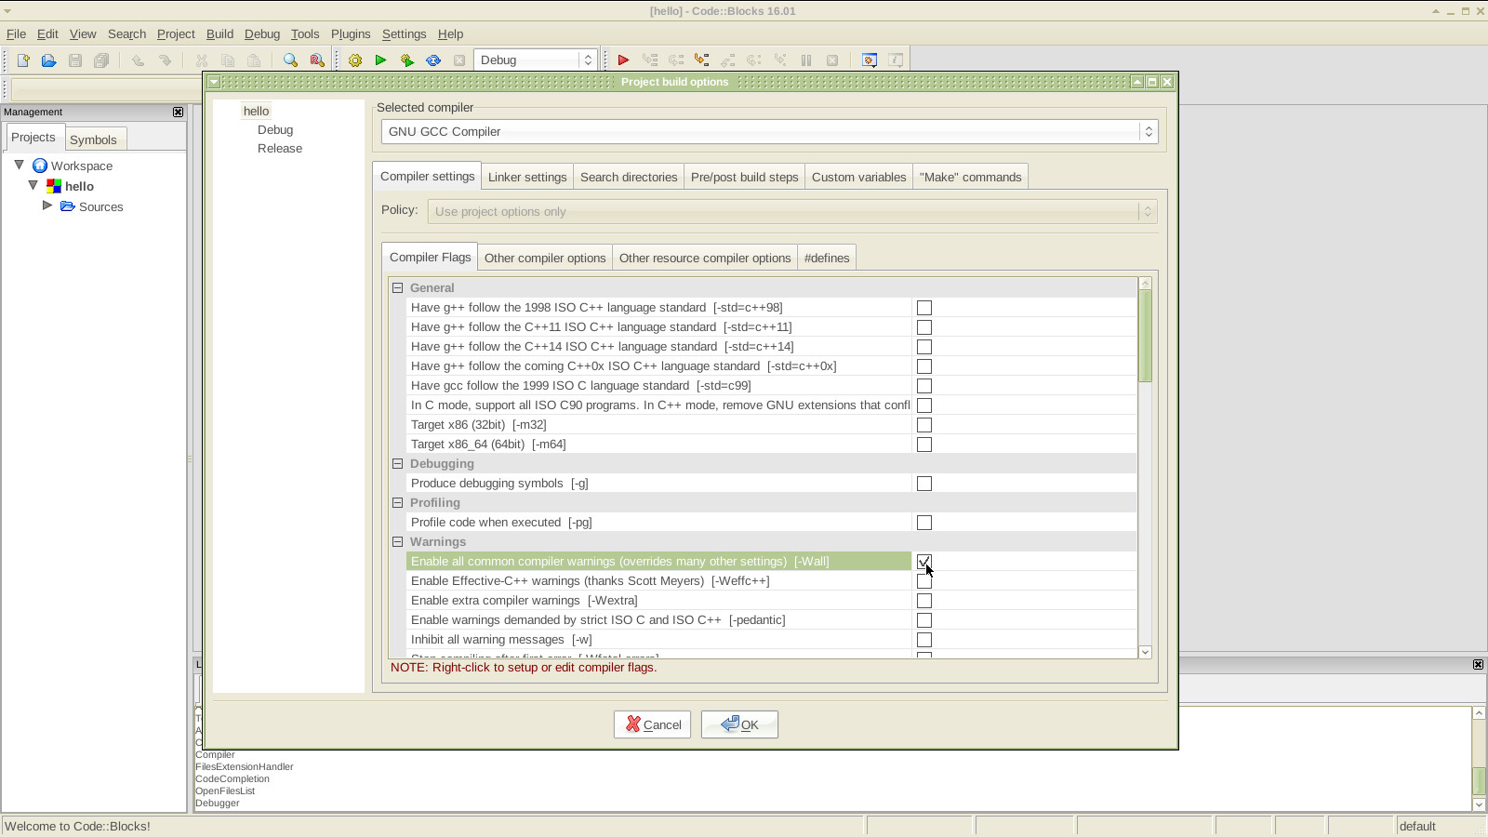
Task: Click the New file toolbar icon
Action: (23, 60)
